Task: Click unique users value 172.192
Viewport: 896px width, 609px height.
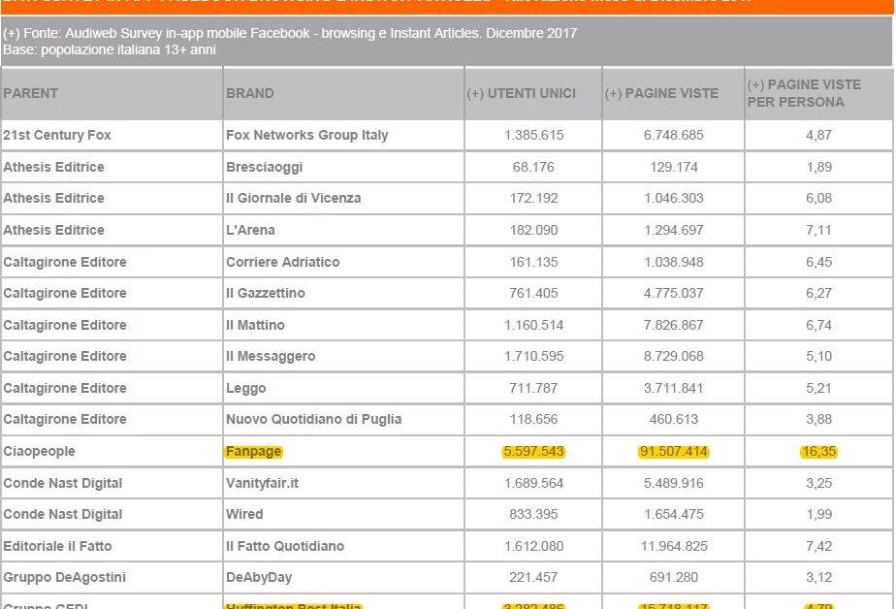Action: pyautogui.click(x=533, y=198)
